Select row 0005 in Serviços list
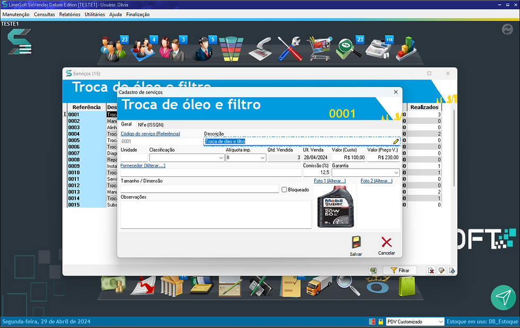Viewport: 520px width, 328px height. 86,140
